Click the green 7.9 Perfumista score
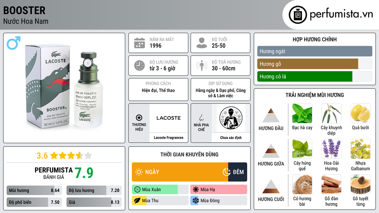This screenshot has width=379, height=213. [84, 173]
